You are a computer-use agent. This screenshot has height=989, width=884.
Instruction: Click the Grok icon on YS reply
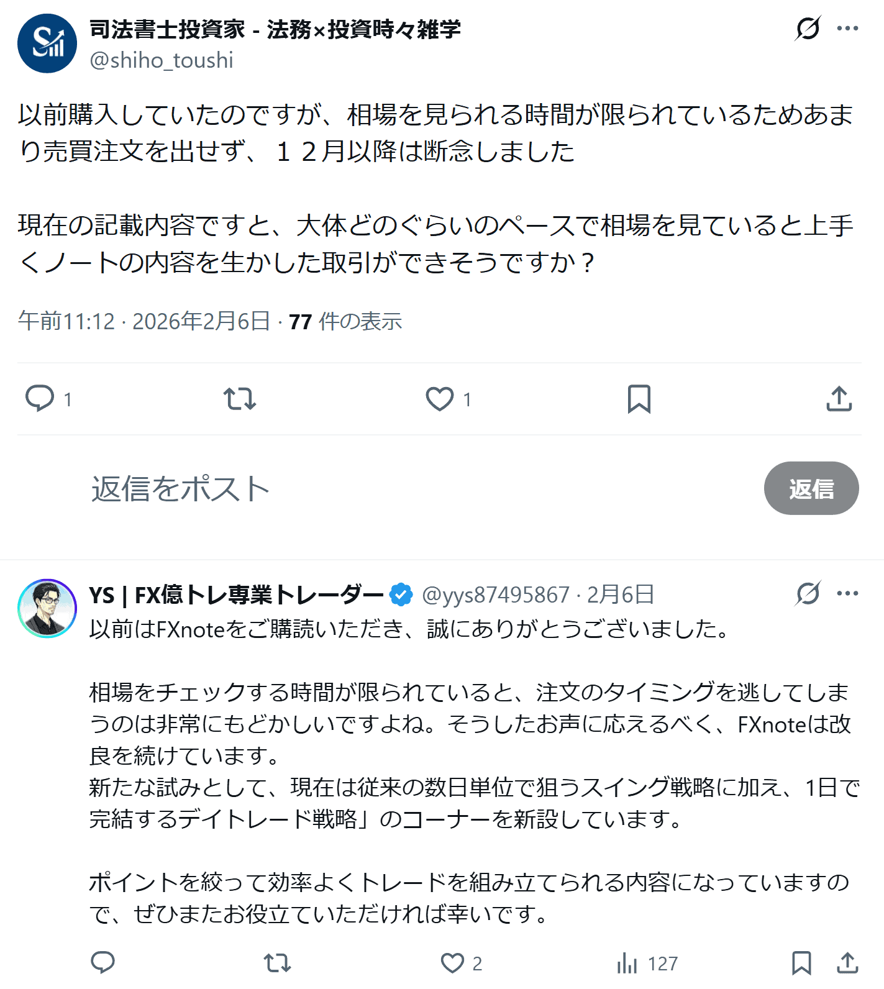point(808,594)
